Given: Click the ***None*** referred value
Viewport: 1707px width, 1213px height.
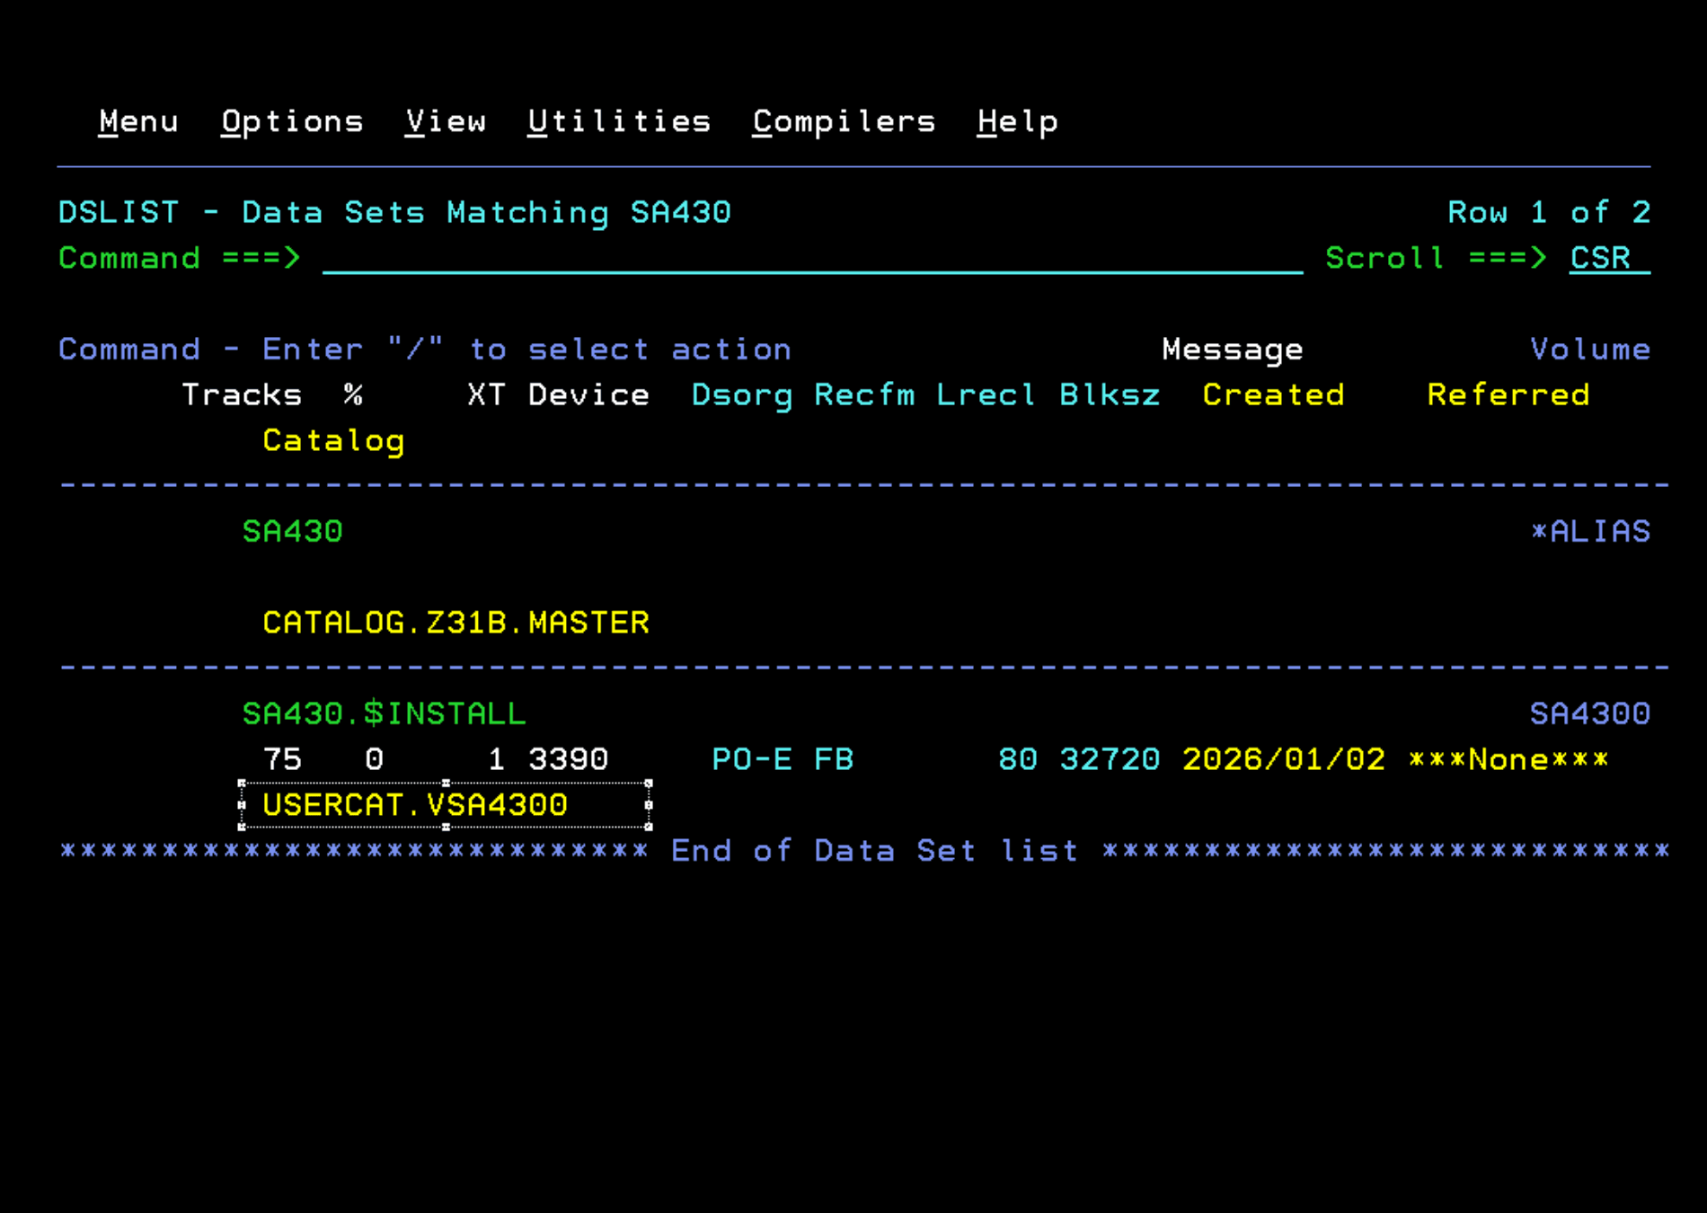Looking at the screenshot, I should tap(1508, 758).
